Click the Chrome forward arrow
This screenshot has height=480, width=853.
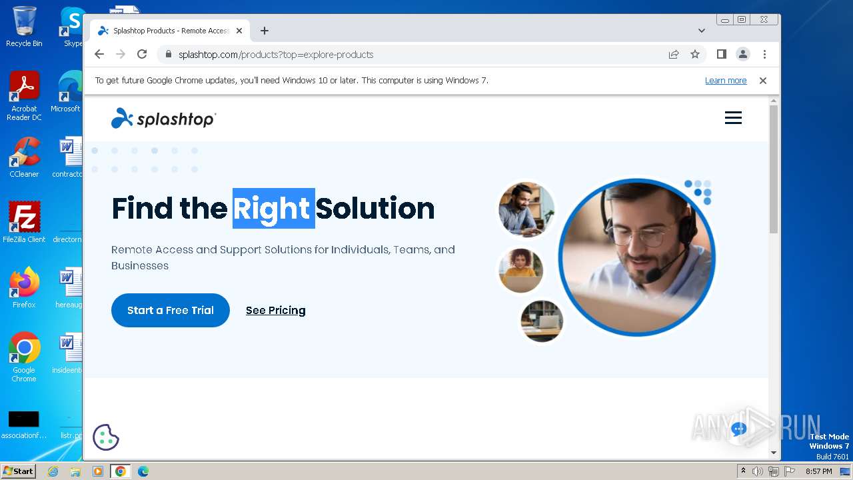121,54
